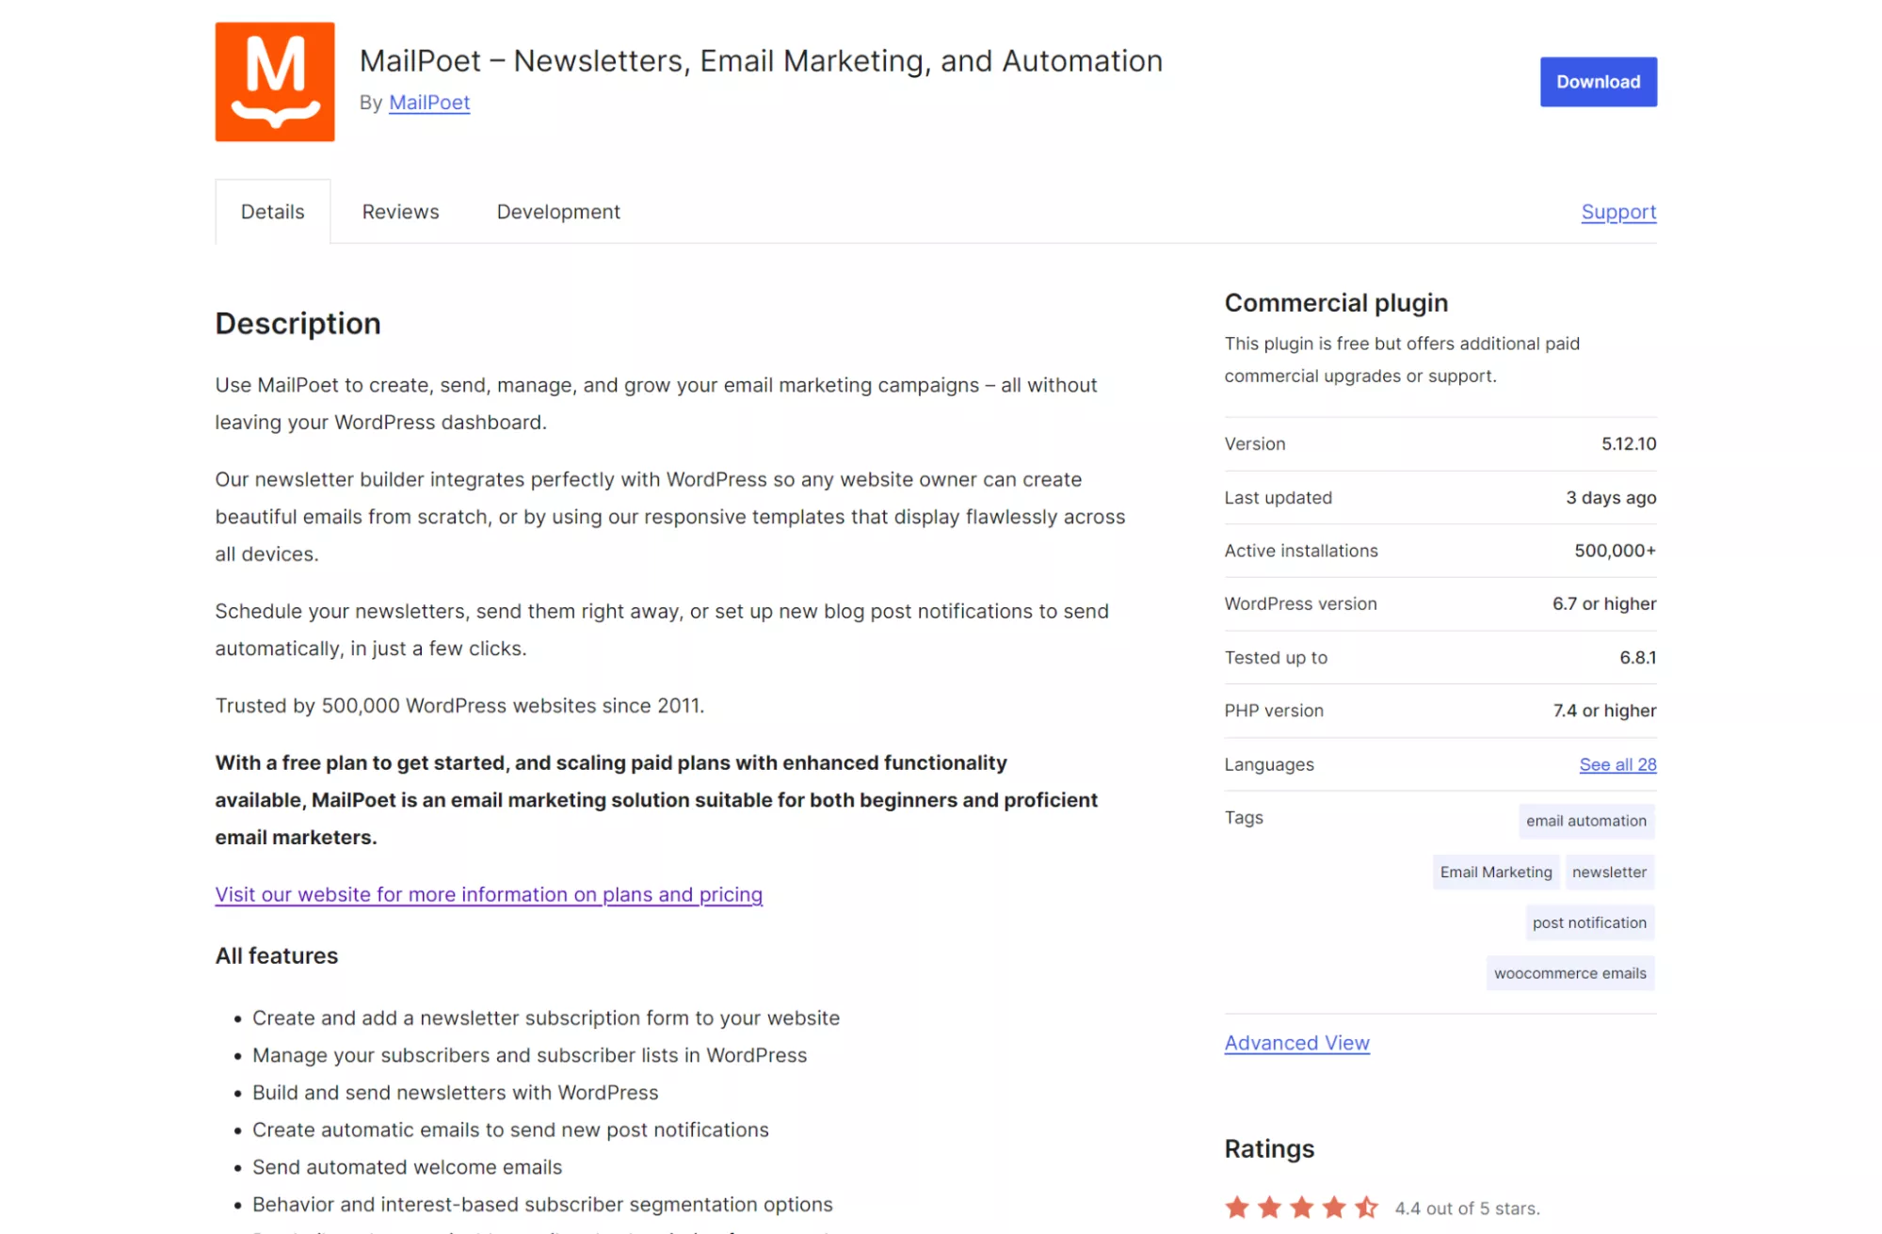Click Last updated value 3 days ago
This screenshot has height=1234, width=1882.
coord(1611,498)
